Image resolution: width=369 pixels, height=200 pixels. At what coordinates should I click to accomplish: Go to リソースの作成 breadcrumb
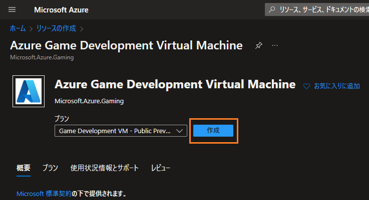point(56,28)
